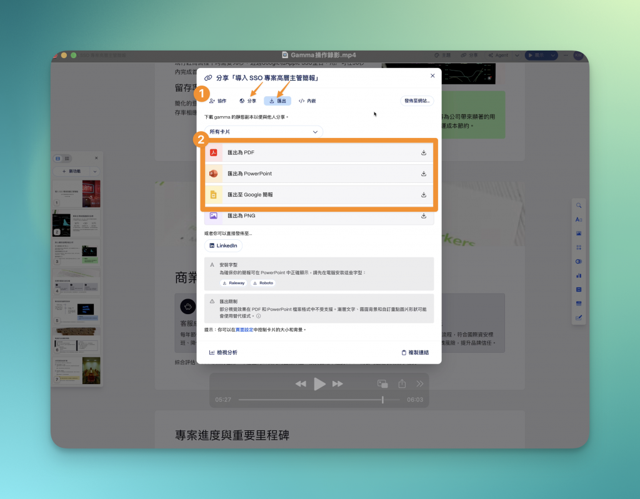Click the 分享 button in top toolbar
Screen dimensions: 640x499
[469, 56]
